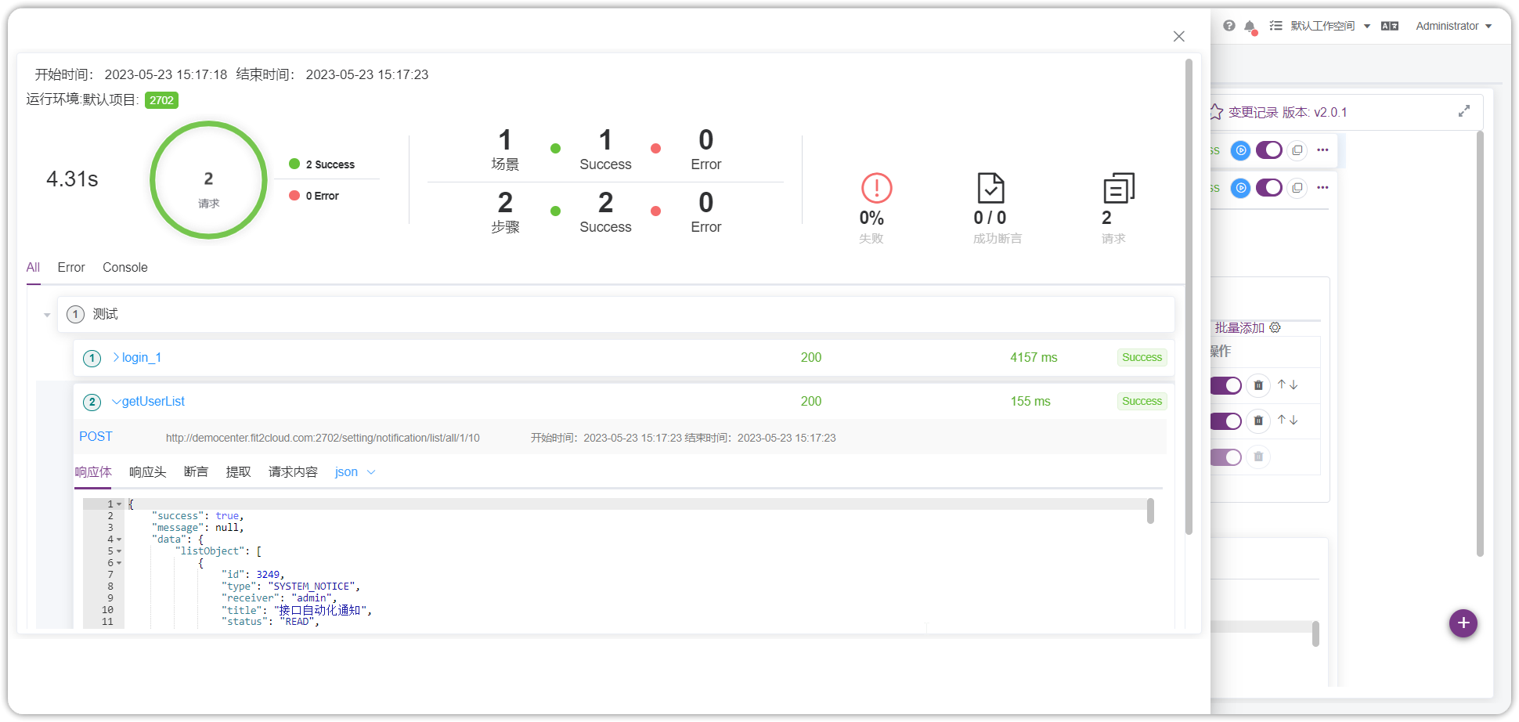
Task: Open the 断言 assertions tab
Action: coord(196,471)
